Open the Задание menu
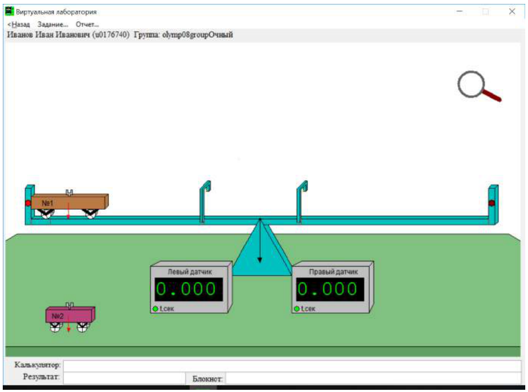528x392 pixels. click(x=53, y=24)
